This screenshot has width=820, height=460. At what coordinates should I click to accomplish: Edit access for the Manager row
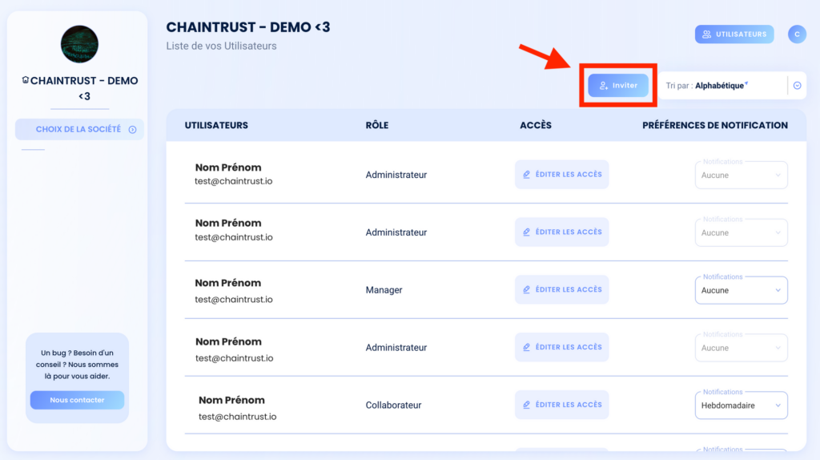pyautogui.click(x=561, y=289)
